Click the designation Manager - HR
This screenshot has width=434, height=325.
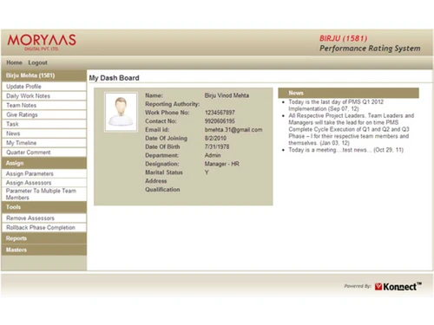[222, 164]
